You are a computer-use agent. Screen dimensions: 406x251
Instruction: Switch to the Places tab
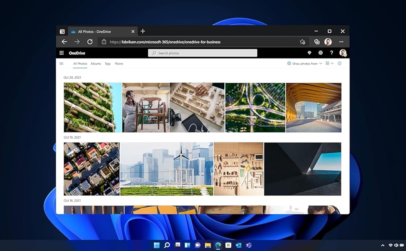point(119,64)
